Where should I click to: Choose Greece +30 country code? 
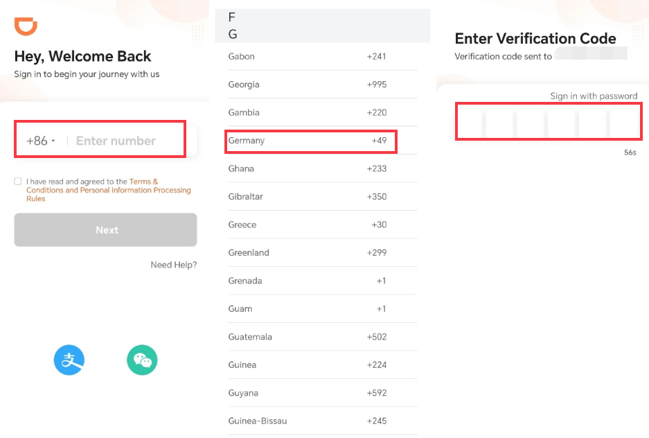(323, 225)
